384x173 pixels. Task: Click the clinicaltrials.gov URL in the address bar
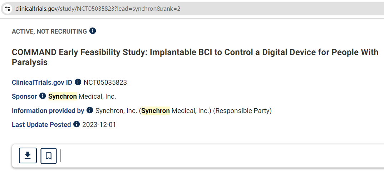[98, 9]
